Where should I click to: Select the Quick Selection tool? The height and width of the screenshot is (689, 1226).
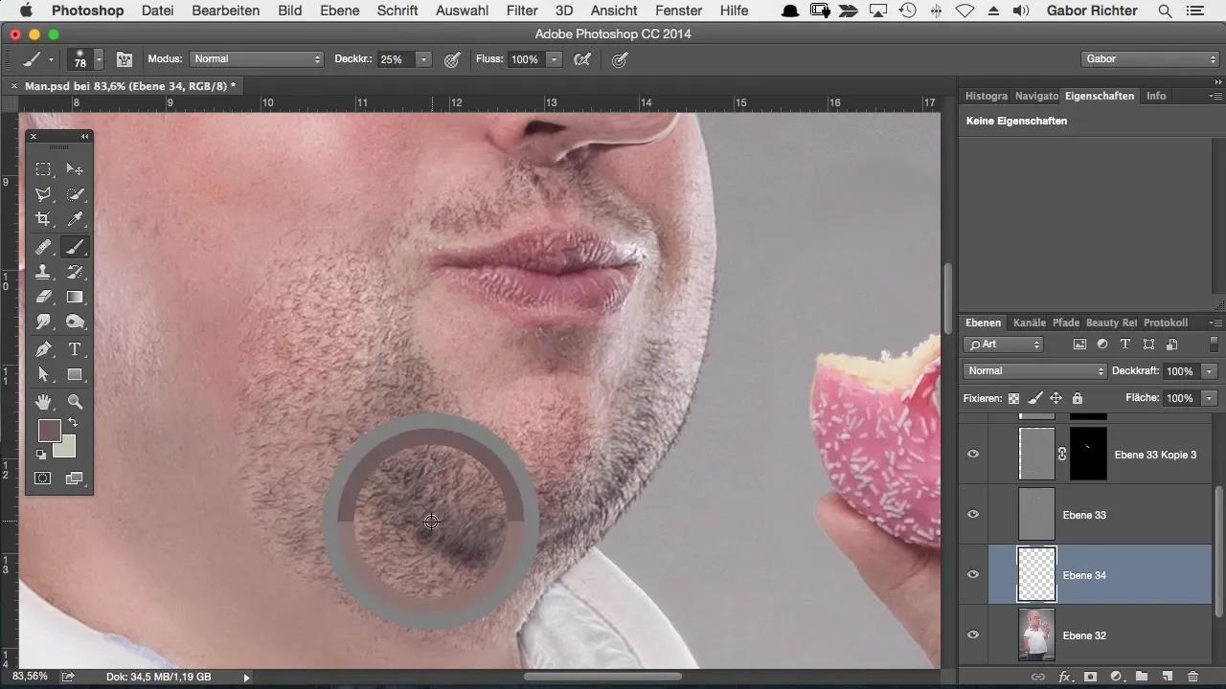(75, 194)
